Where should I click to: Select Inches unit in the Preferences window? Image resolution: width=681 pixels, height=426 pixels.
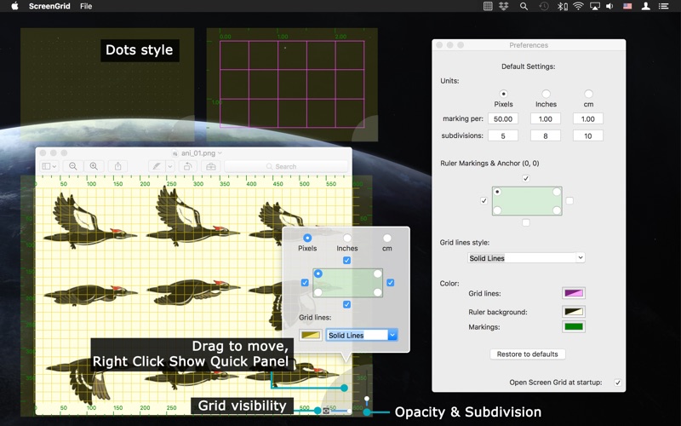546,94
